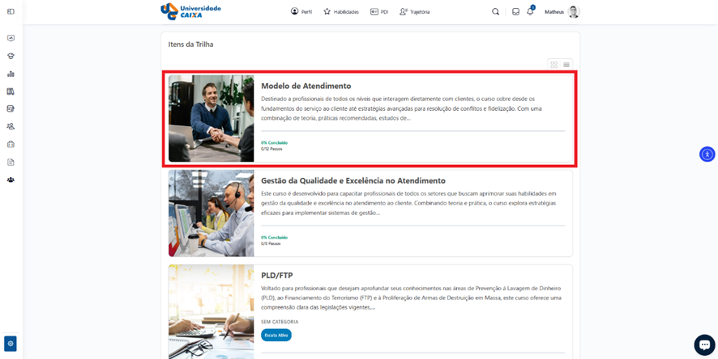Toggle the sidebar panel icon
This screenshot has width=718, height=359.
11,11
